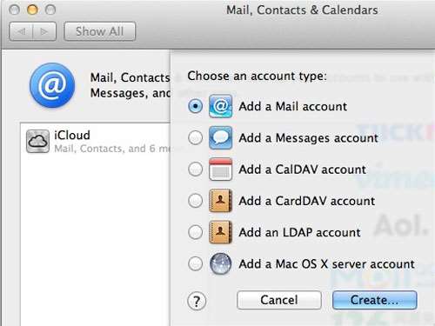Choose the Add a CardDAV account radio button
Viewport: 435px width, 326px height.
[x=196, y=201]
